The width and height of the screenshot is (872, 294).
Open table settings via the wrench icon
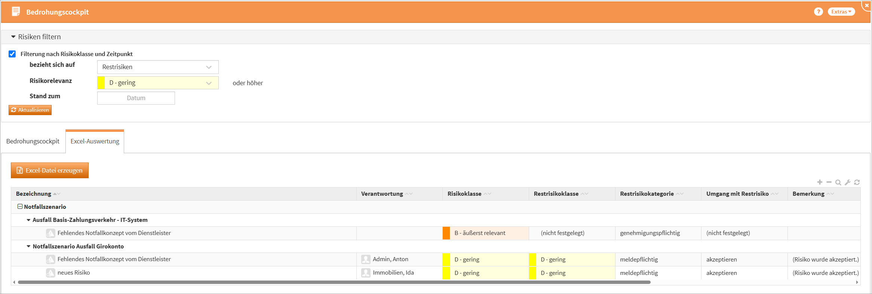click(848, 182)
